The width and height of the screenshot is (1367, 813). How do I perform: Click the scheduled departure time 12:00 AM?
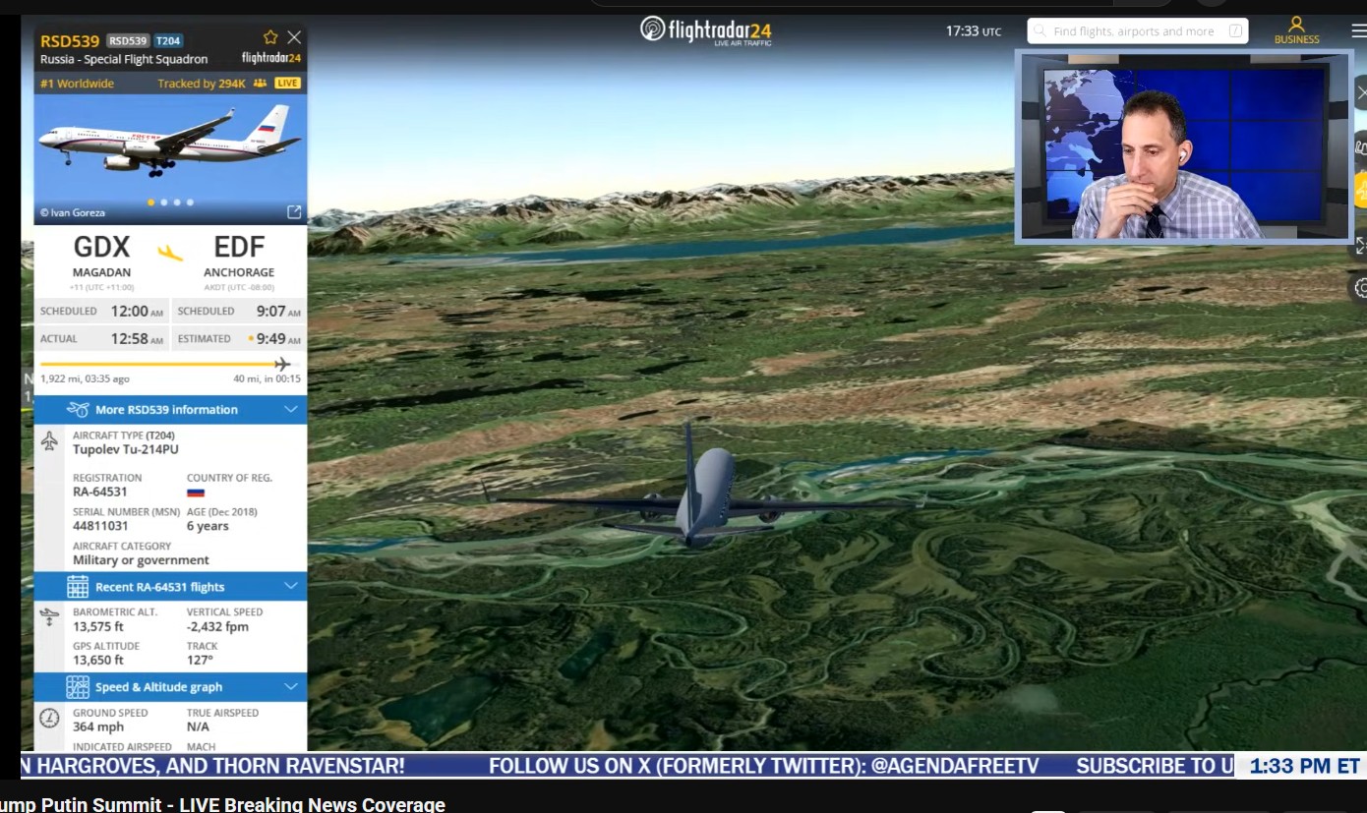(137, 312)
